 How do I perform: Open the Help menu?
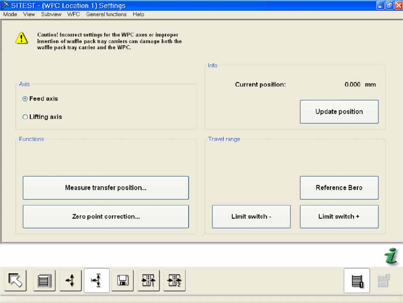(x=138, y=14)
